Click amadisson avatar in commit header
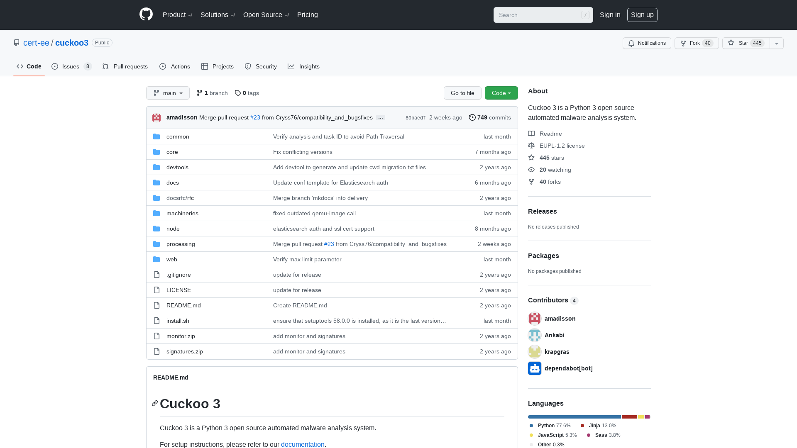Screen dimensions: 797x448 [x=156, y=118]
